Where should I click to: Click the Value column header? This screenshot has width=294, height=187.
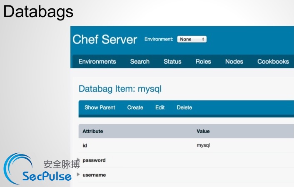(x=203, y=131)
